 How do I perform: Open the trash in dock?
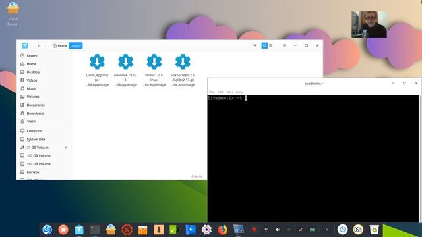pyautogui.click(x=374, y=230)
